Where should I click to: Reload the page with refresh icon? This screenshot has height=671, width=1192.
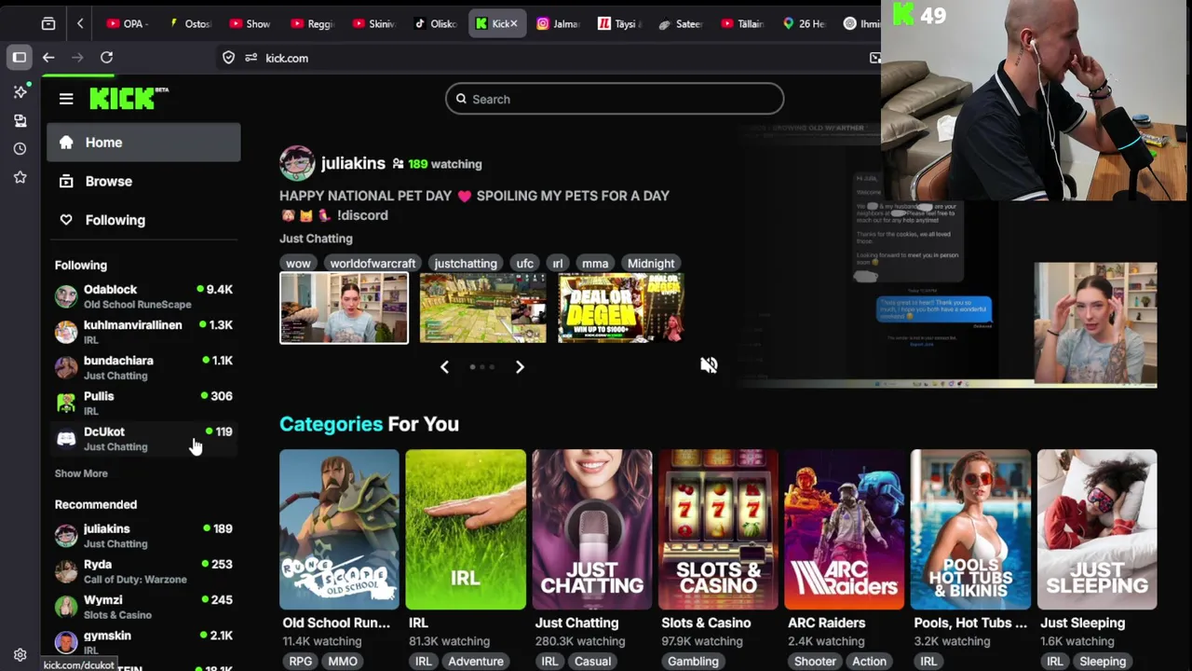click(x=106, y=58)
